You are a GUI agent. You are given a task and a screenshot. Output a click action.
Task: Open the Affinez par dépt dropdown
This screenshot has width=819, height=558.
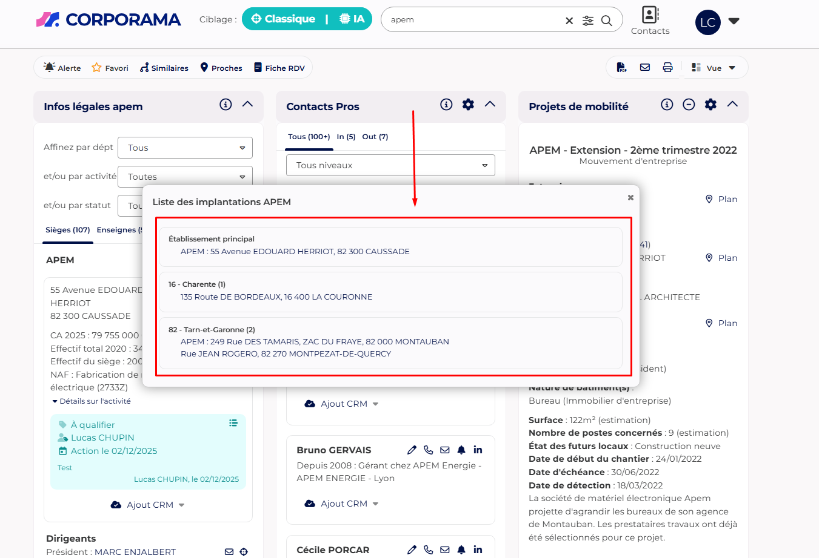185,148
